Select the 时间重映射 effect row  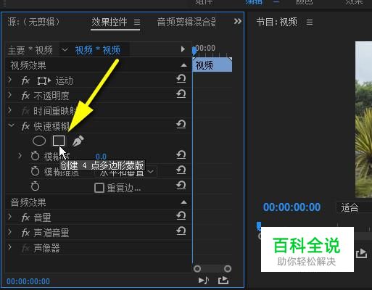coord(99,111)
